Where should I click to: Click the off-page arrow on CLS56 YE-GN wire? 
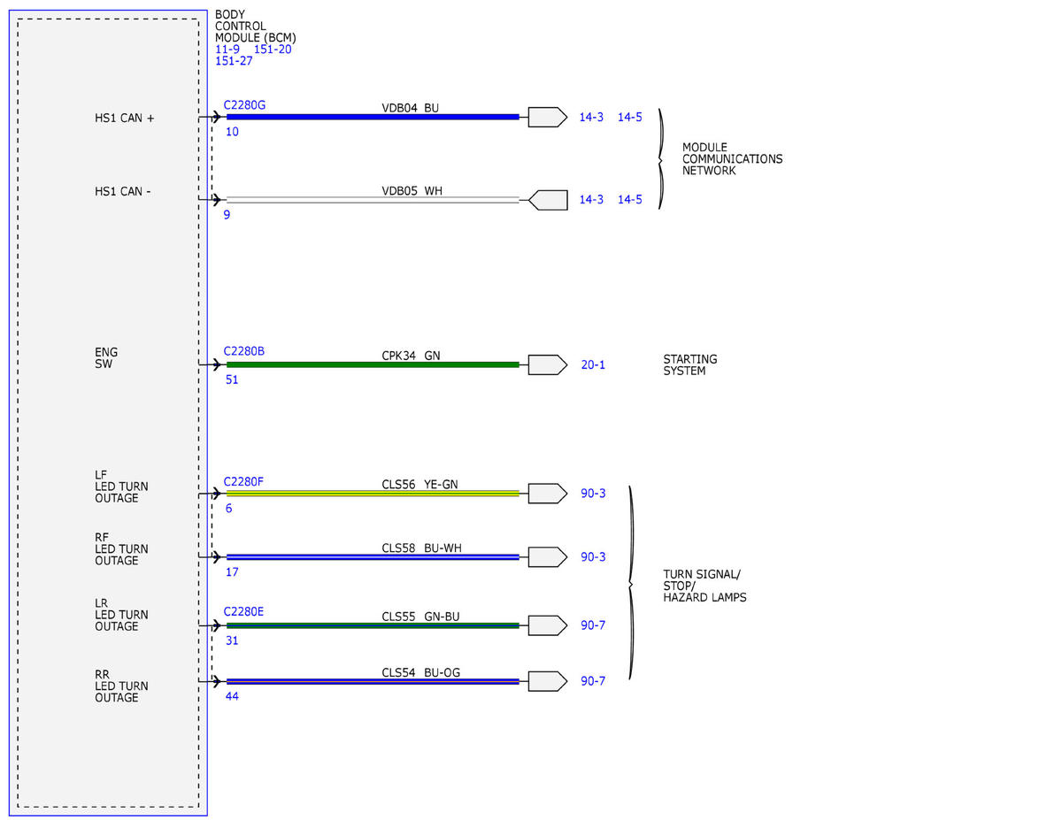(548, 494)
